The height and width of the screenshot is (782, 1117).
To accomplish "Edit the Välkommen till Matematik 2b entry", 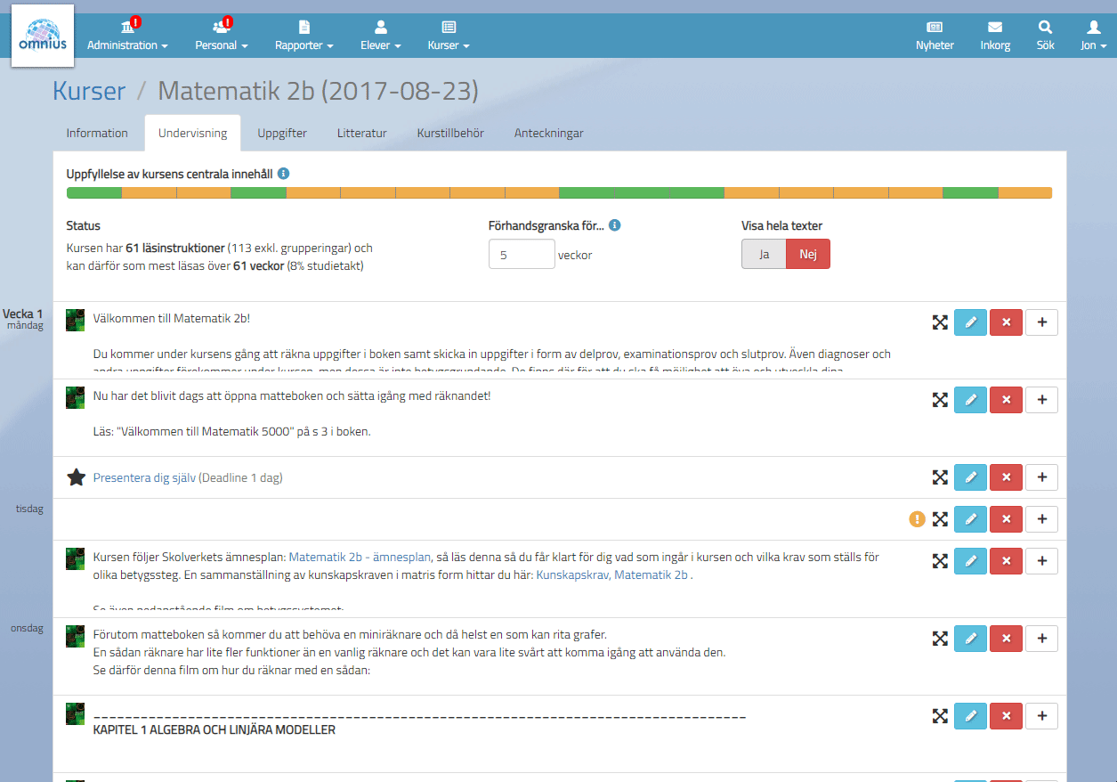I will (x=970, y=322).
